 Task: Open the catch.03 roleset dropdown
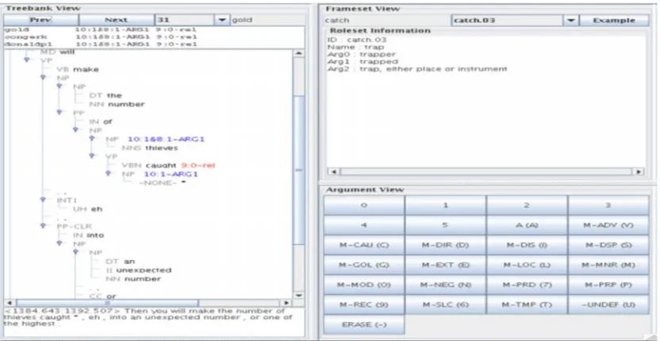570,20
